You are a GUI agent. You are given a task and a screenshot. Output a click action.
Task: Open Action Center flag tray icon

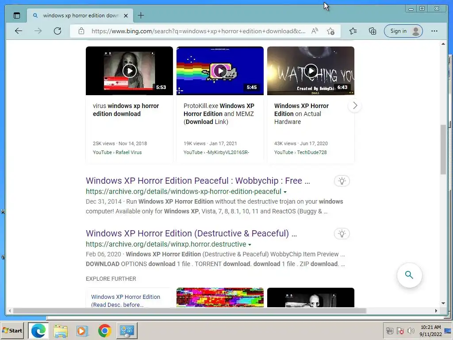[400, 331]
